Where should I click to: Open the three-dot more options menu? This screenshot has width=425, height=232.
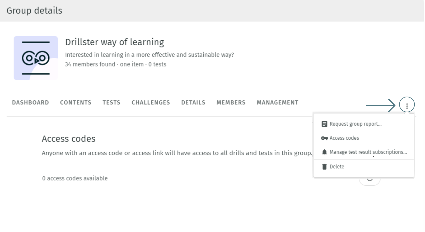(407, 106)
